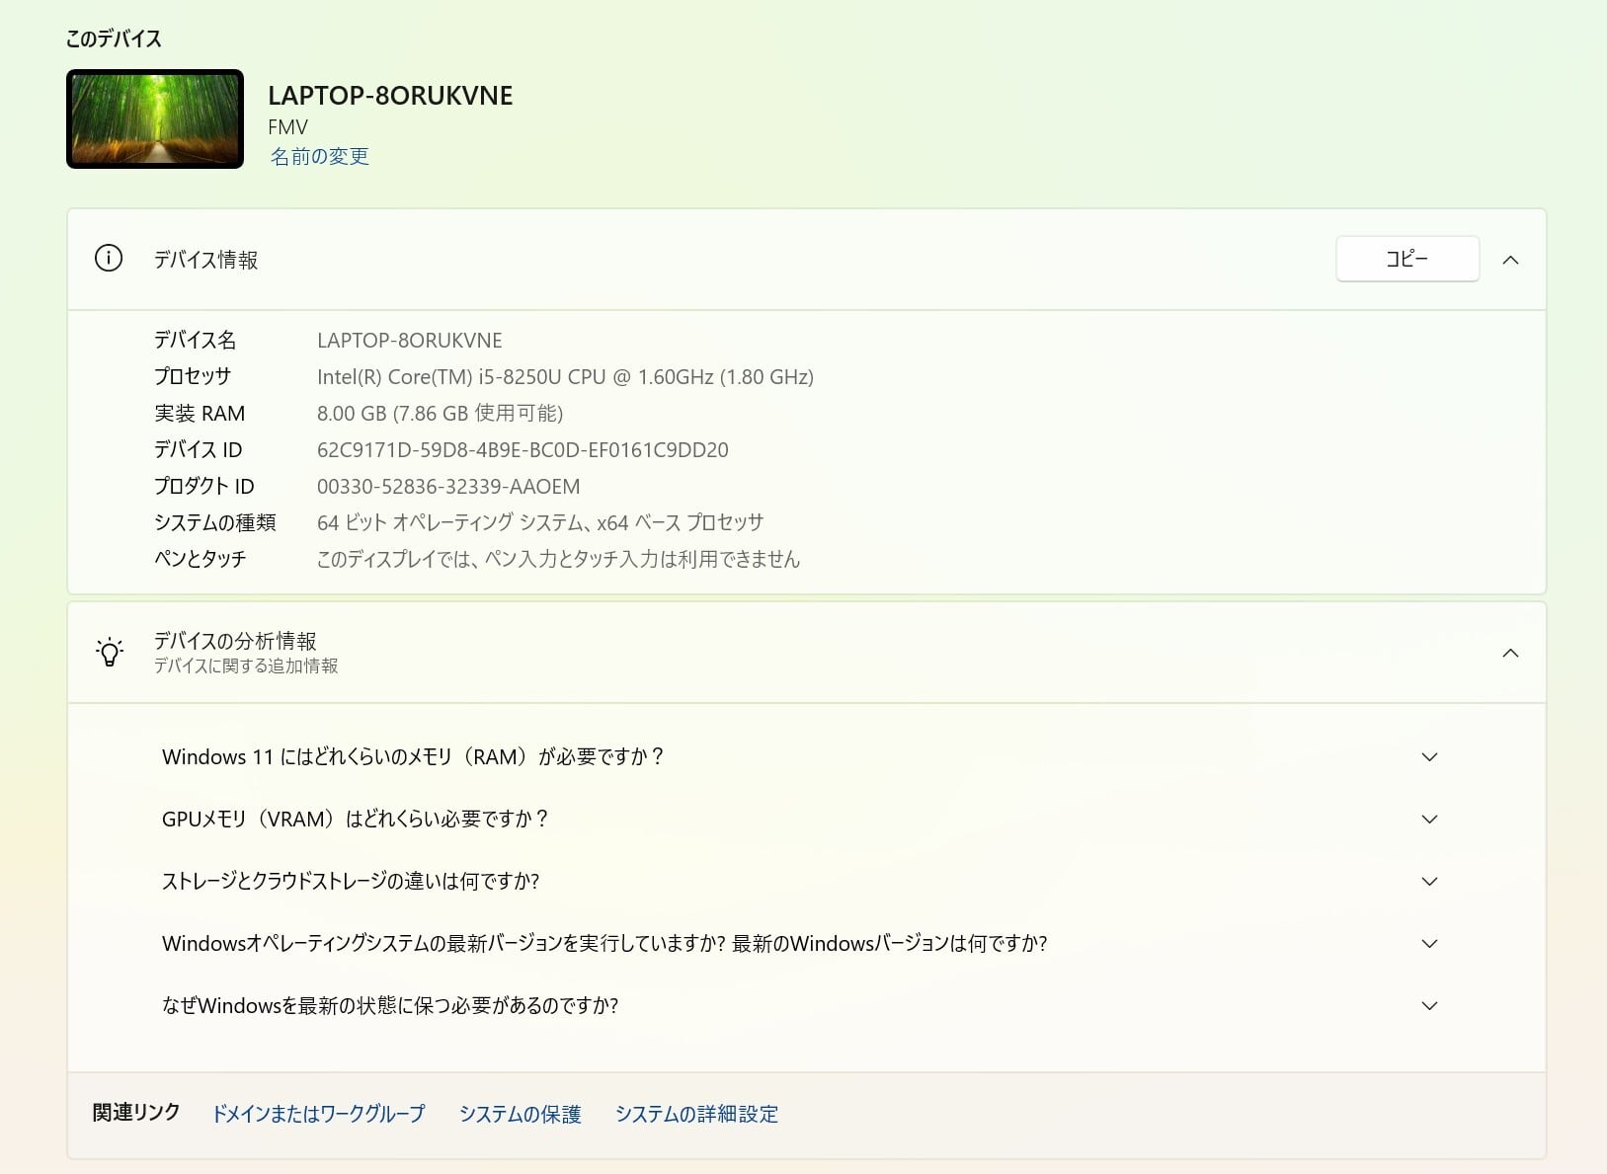Click the bamboo forest device thumbnail
This screenshot has height=1174, width=1607.
pos(155,119)
